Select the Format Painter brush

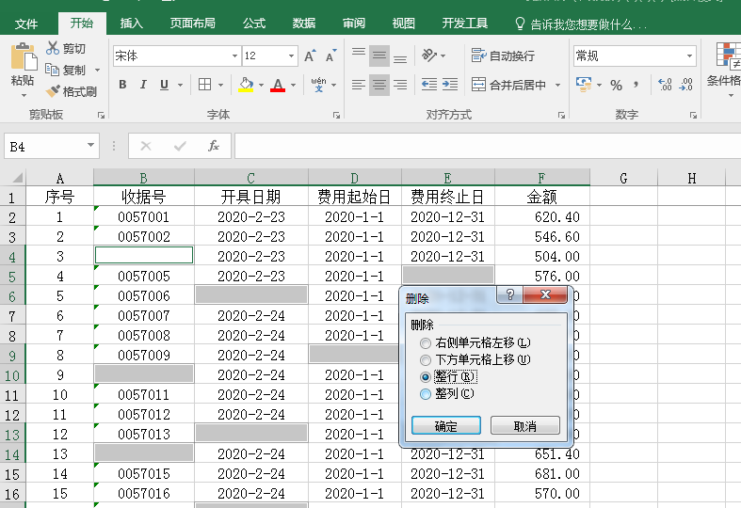pyautogui.click(x=53, y=91)
